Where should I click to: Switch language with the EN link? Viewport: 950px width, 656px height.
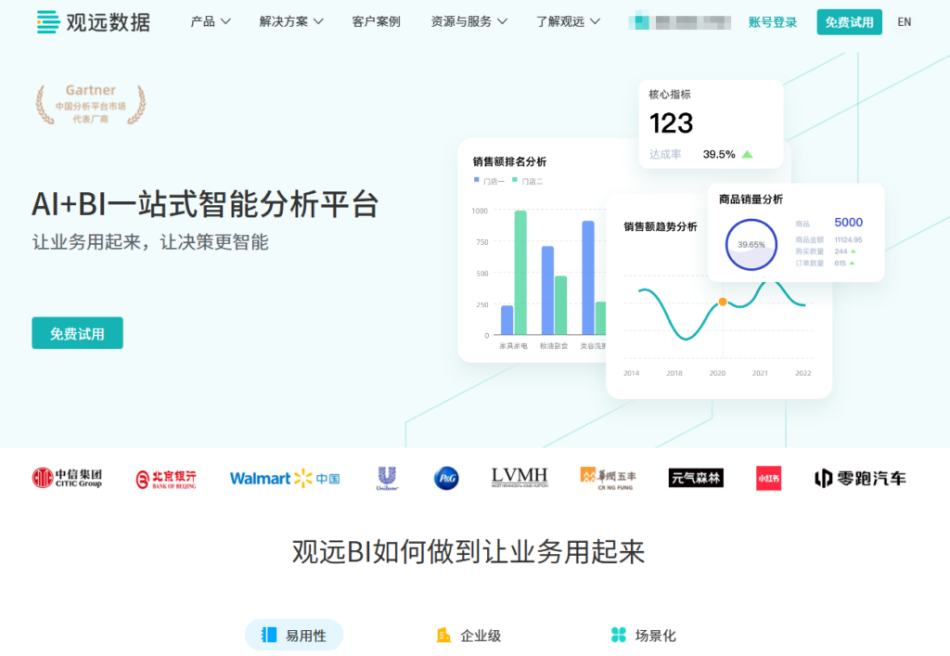pos(904,21)
